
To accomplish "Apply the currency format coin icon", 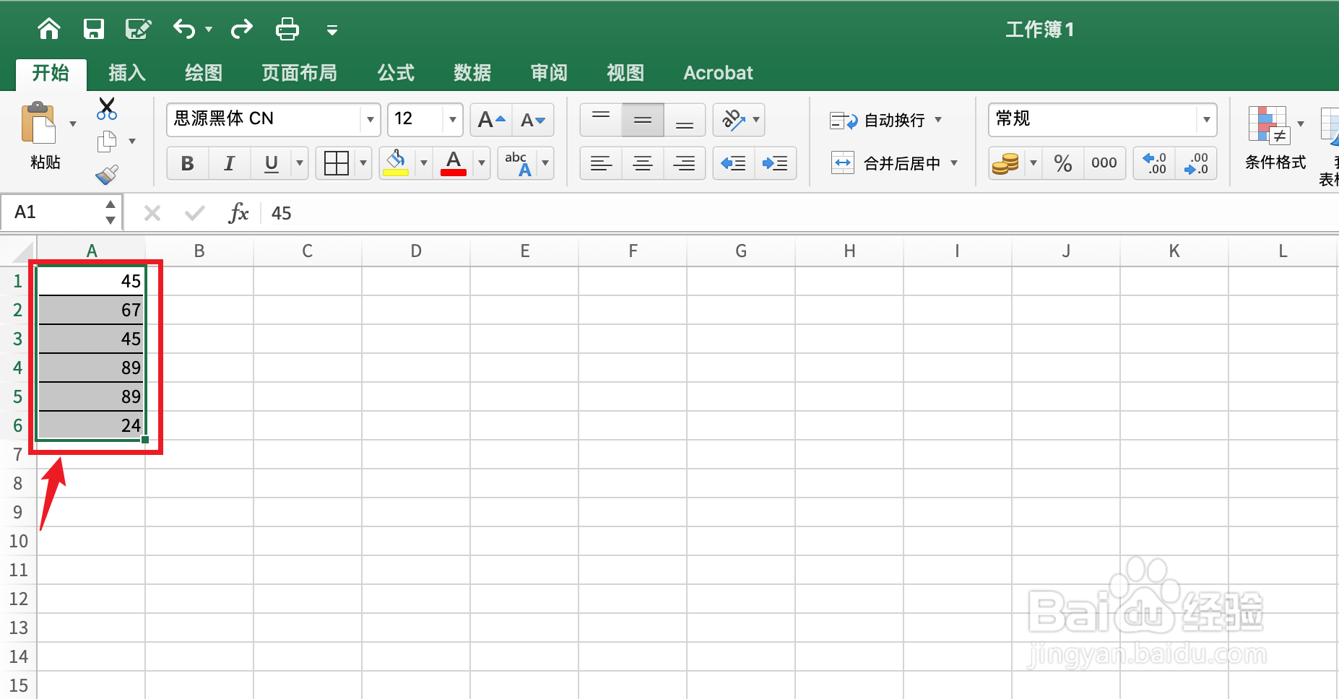I will 1005,163.
